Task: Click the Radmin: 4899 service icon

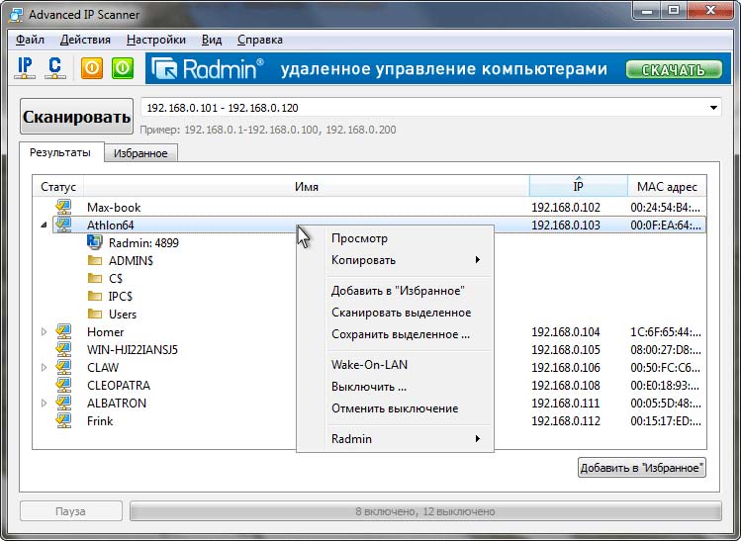Action: [x=95, y=242]
